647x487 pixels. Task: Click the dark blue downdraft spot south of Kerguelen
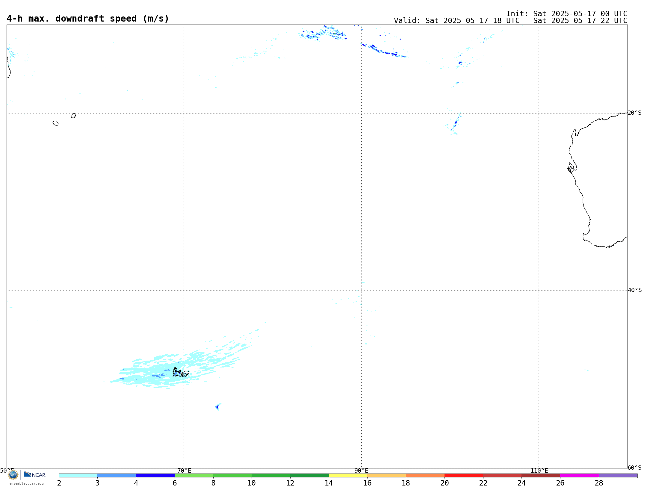tap(217, 407)
